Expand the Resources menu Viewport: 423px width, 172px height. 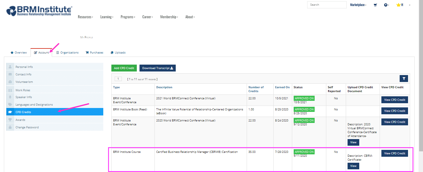coord(85,17)
